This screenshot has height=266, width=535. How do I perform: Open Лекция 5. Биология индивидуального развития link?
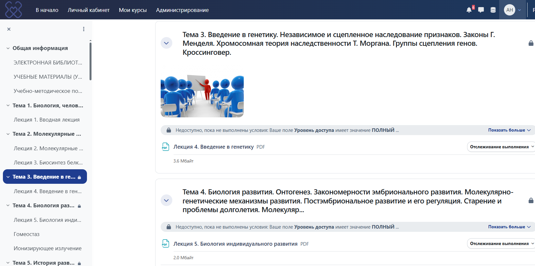pos(235,244)
